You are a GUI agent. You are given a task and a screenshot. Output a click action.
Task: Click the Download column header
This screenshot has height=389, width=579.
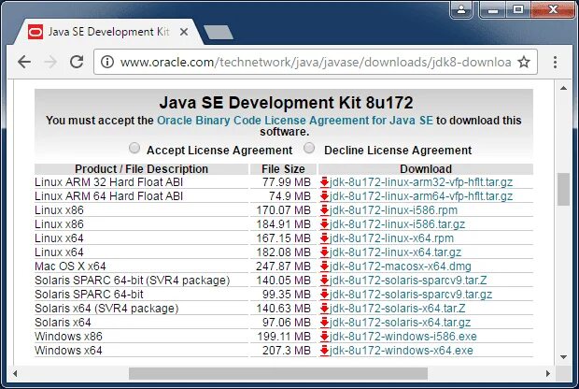pos(426,169)
